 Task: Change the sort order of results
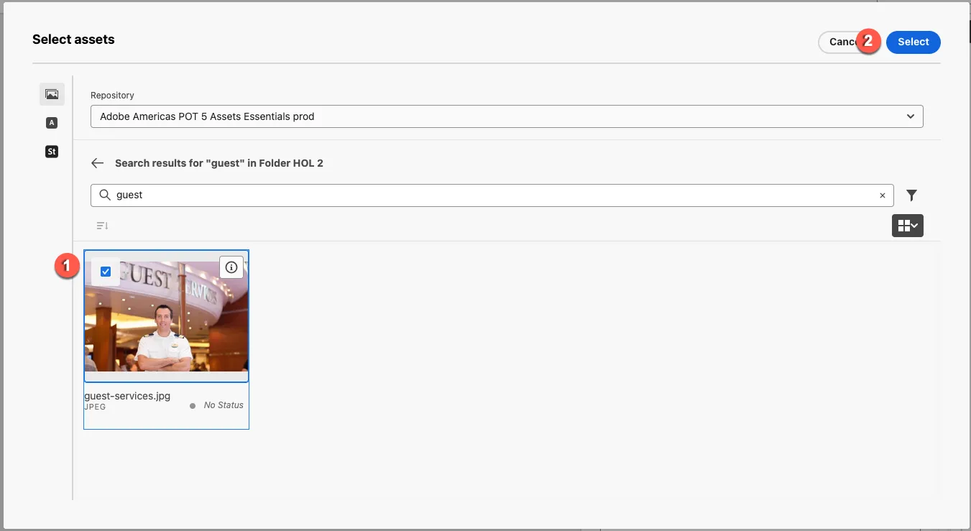click(x=102, y=226)
